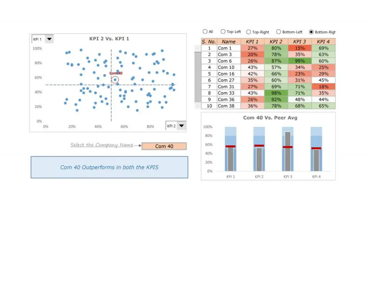Click the green 98% KPI 2 cell

(x=276, y=93)
